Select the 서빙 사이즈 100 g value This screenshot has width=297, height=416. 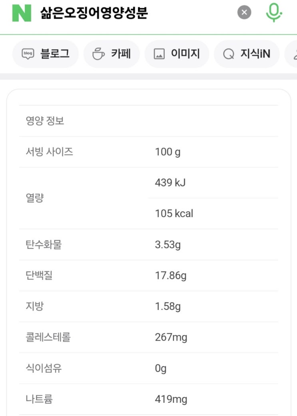pos(168,152)
